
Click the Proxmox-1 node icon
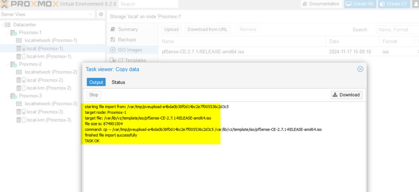tap(14, 33)
